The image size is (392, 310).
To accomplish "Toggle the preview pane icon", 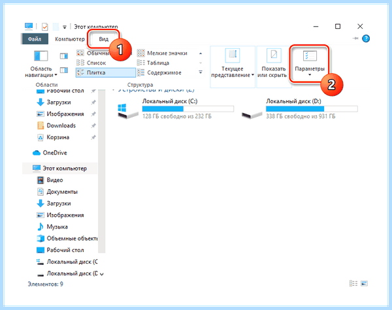I will 64,56.
